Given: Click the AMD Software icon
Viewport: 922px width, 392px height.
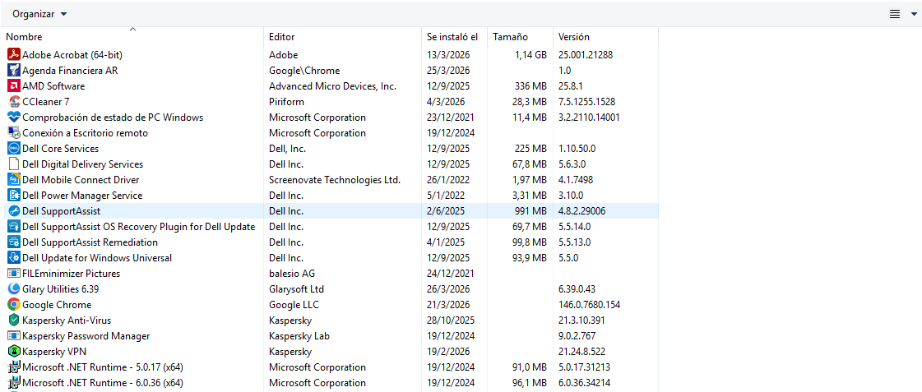Looking at the screenshot, I should pyautogui.click(x=13, y=86).
